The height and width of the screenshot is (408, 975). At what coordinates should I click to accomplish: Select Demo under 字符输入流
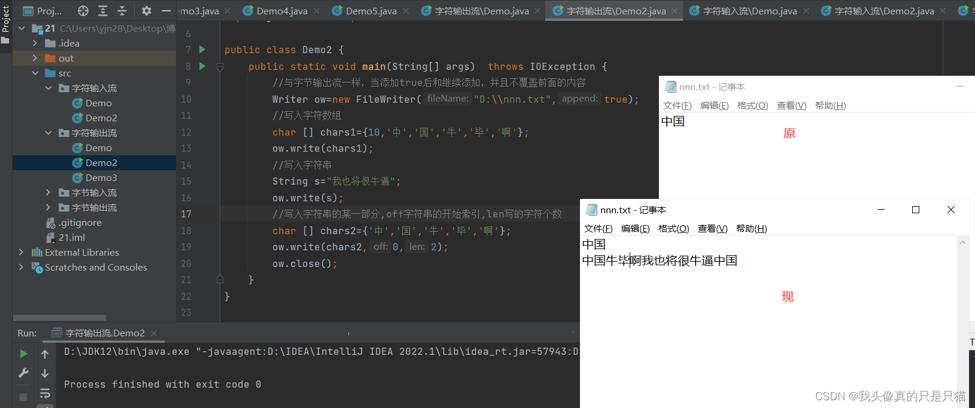point(98,103)
